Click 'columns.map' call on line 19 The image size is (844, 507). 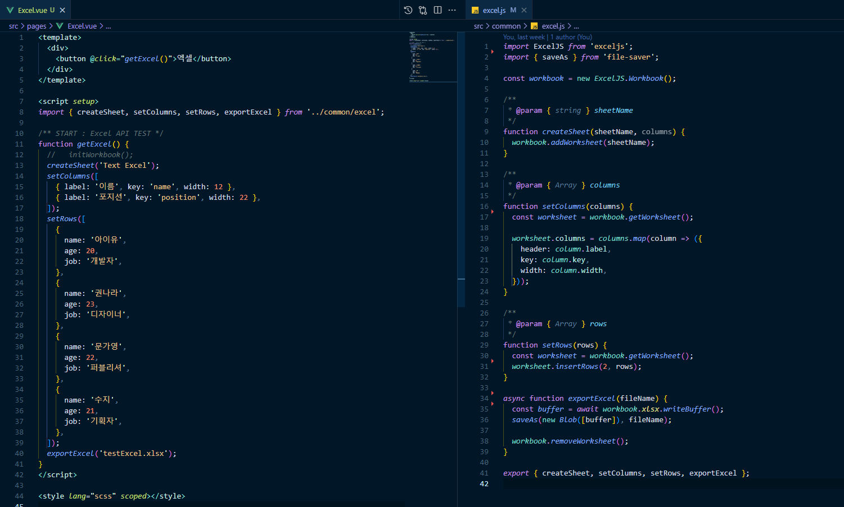click(x=622, y=239)
